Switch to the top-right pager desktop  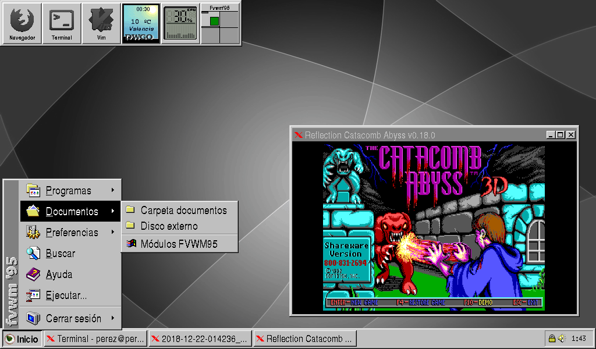tap(229, 19)
